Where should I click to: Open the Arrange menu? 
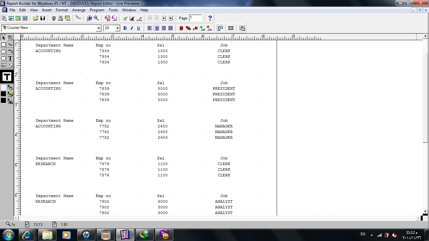(x=79, y=10)
